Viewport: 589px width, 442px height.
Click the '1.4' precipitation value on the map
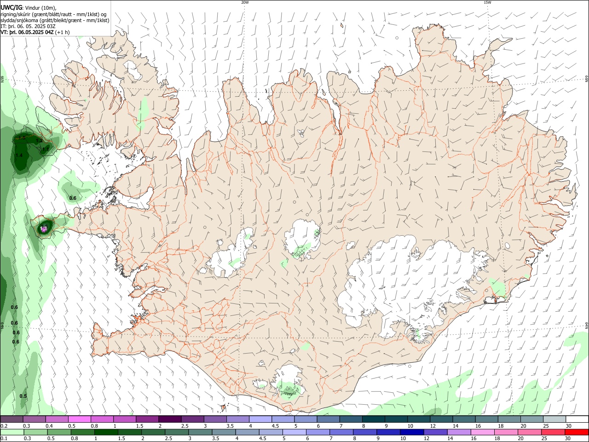click(x=19, y=156)
